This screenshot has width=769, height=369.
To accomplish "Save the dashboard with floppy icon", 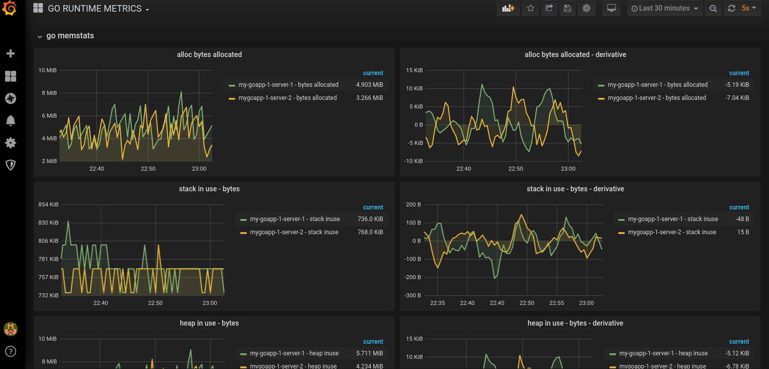I will click(x=568, y=8).
